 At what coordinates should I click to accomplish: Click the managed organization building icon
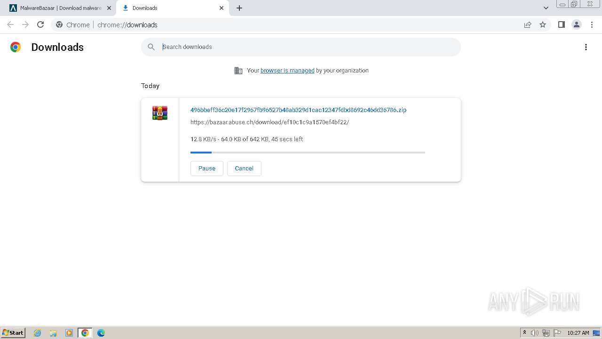click(238, 71)
